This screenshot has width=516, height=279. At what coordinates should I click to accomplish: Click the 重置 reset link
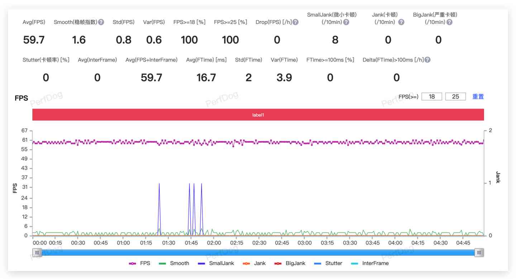point(478,96)
